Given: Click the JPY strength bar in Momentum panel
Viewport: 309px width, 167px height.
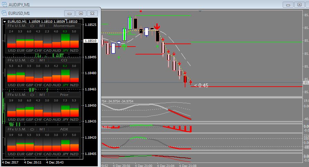Looking at the screenshot, I should tap(66, 41).
